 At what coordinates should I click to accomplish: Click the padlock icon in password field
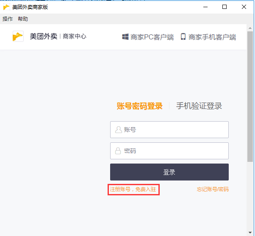pos(118,151)
